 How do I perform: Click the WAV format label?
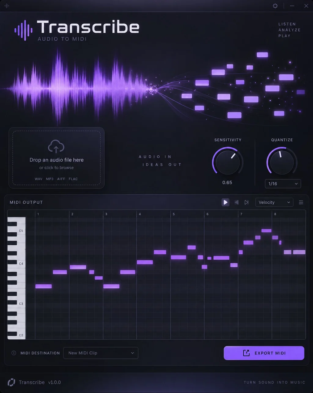(x=38, y=179)
